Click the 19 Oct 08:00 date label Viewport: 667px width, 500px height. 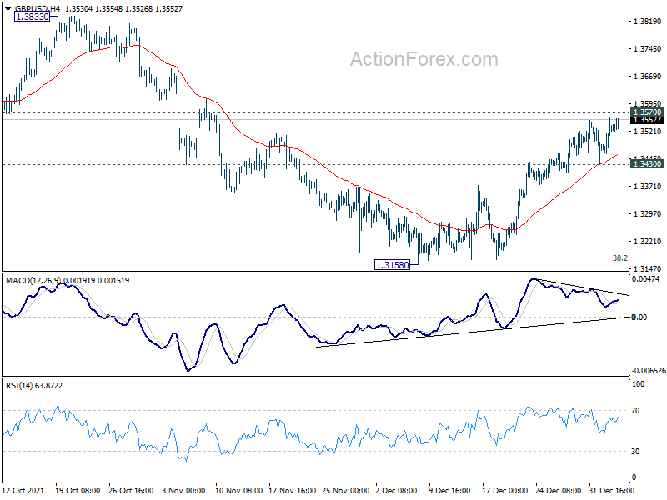78,491
